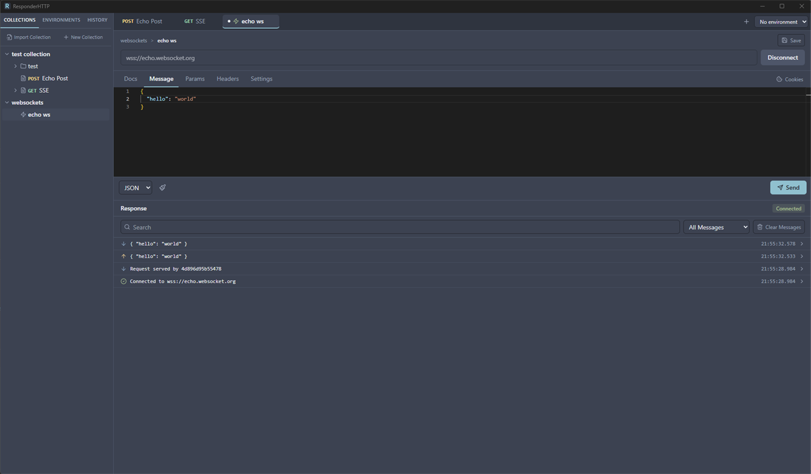811x474 pixels.
Task: Open the Headers tab
Action: [x=228, y=79]
